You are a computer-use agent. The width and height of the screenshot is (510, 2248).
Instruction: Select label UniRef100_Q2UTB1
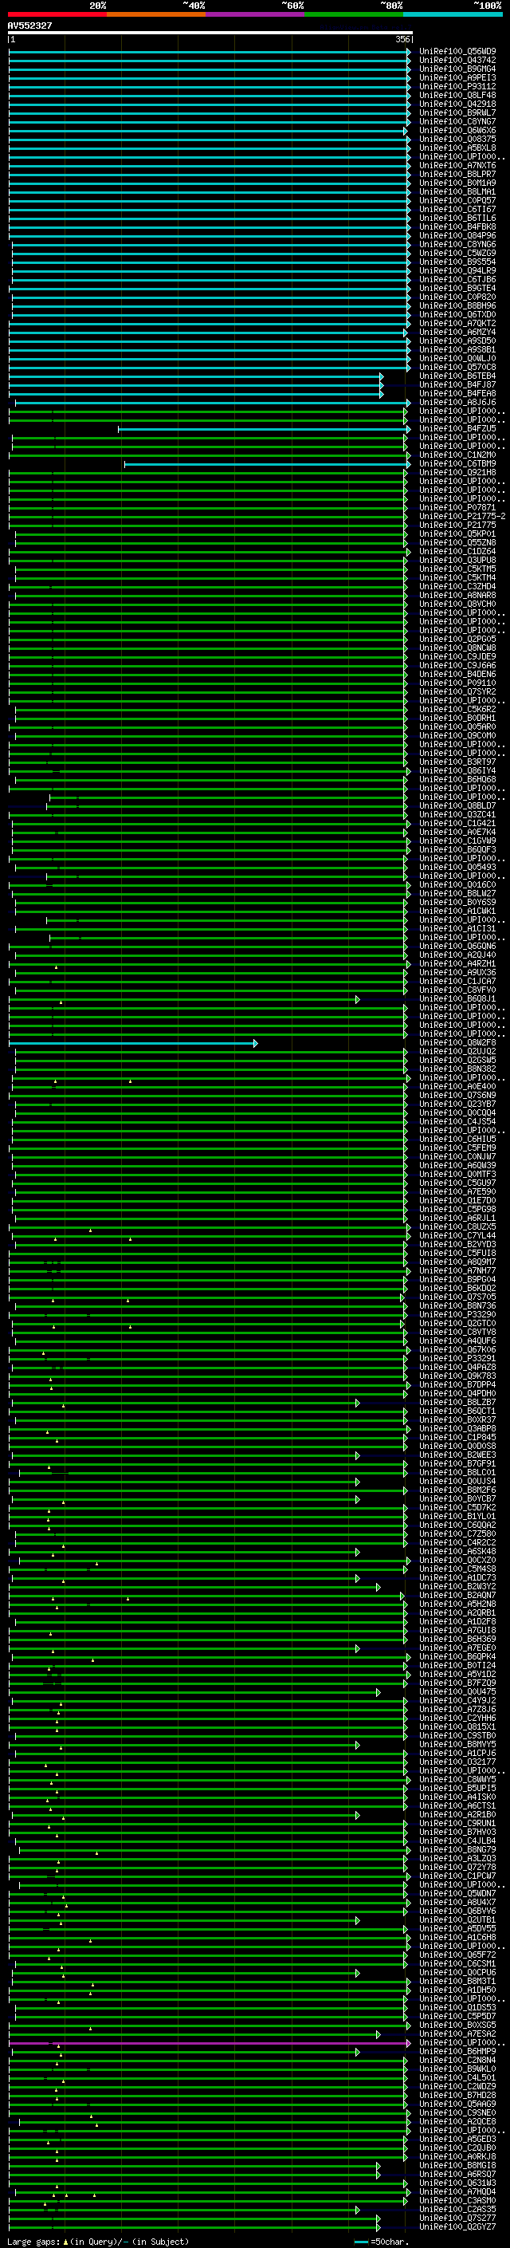click(457, 1919)
